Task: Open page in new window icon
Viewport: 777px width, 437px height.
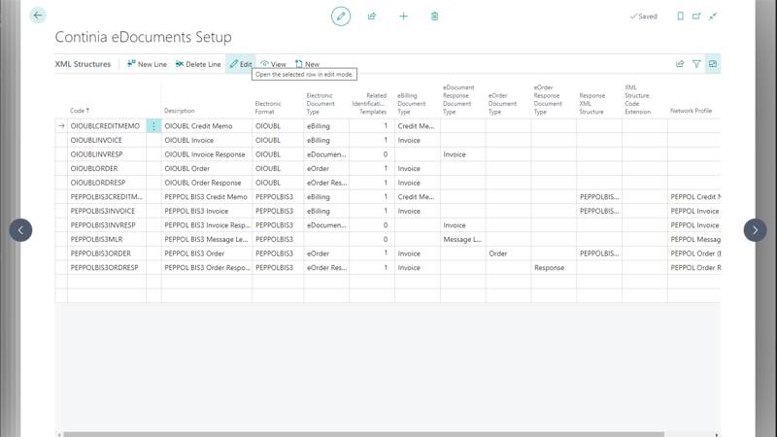Action: point(696,16)
